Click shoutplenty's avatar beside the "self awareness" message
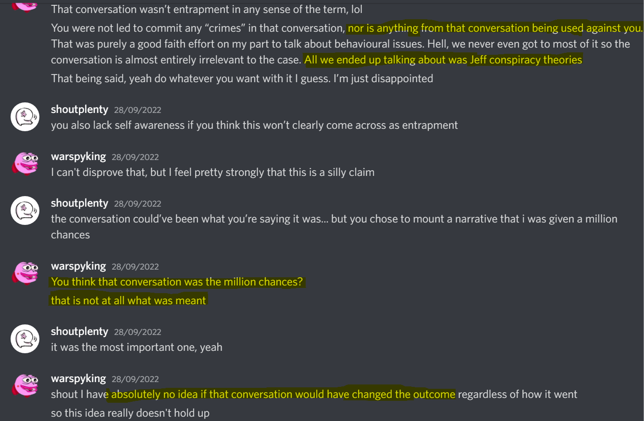The width and height of the screenshot is (644, 421). click(25, 117)
